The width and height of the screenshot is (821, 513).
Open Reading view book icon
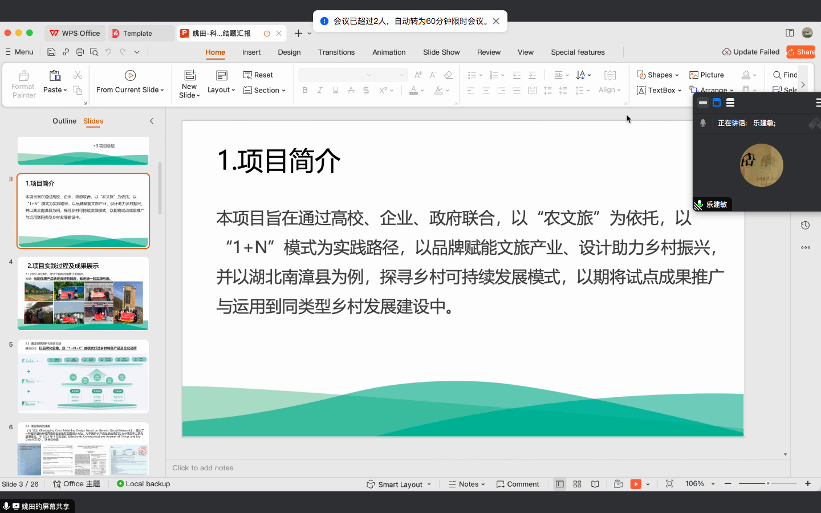(x=595, y=484)
